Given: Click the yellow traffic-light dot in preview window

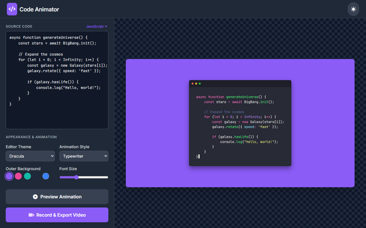Looking at the screenshot, I should 196,84.
